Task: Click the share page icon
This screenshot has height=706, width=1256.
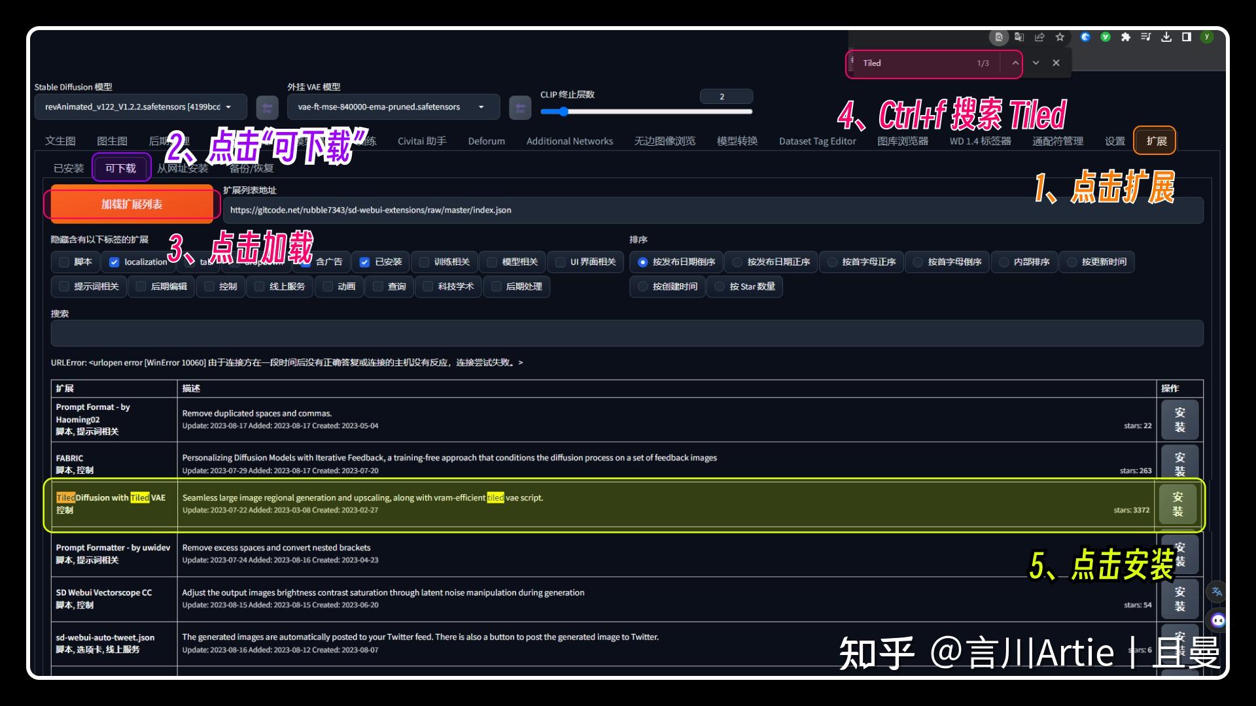Action: 1039,37
